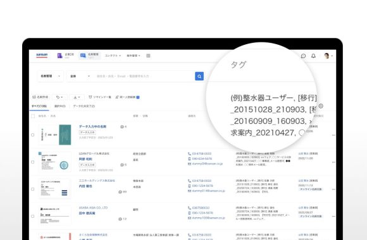The height and width of the screenshot is (240, 367).
Task: Open the notifications bell icon
Action: click(313, 56)
